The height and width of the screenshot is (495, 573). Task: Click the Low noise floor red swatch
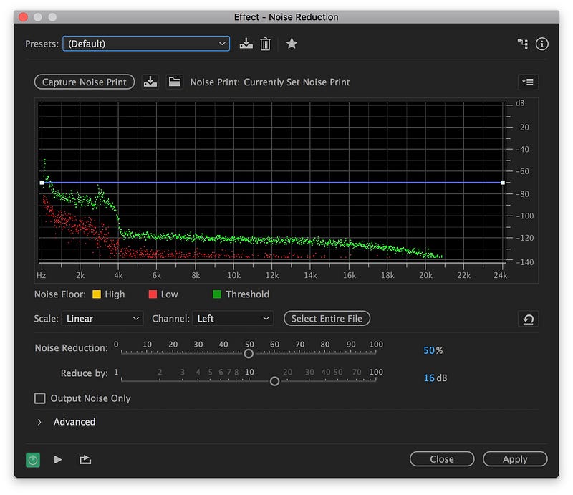tap(153, 294)
